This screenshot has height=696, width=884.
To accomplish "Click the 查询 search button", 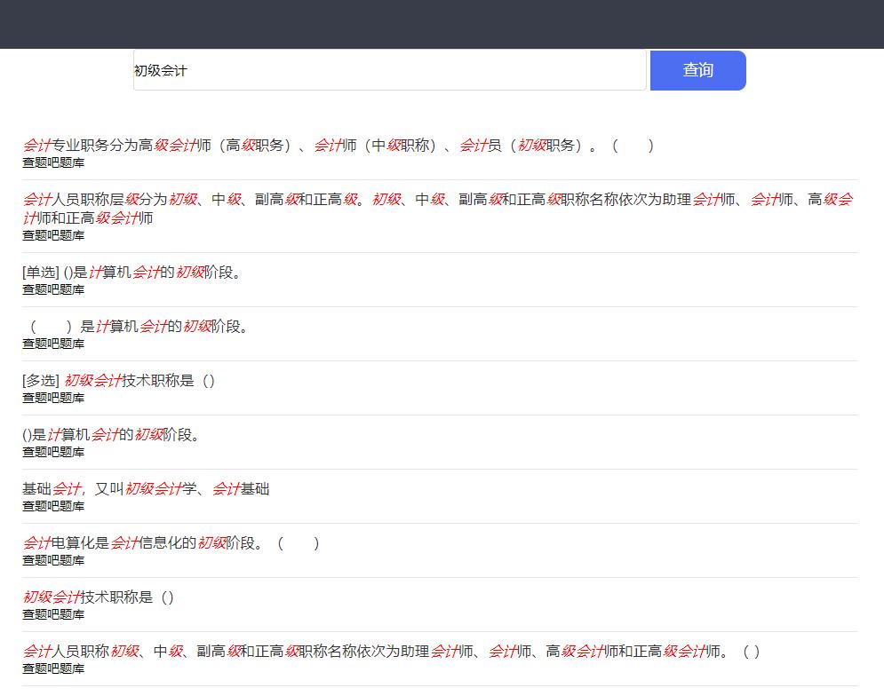I will (x=697, y=70).
